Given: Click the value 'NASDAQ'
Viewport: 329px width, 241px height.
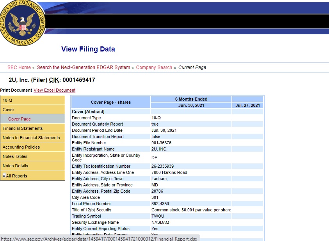Looking at the screenshot, I should point(160,222).
